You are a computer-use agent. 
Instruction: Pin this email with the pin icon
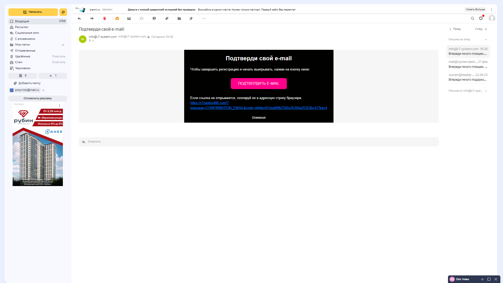191,19
